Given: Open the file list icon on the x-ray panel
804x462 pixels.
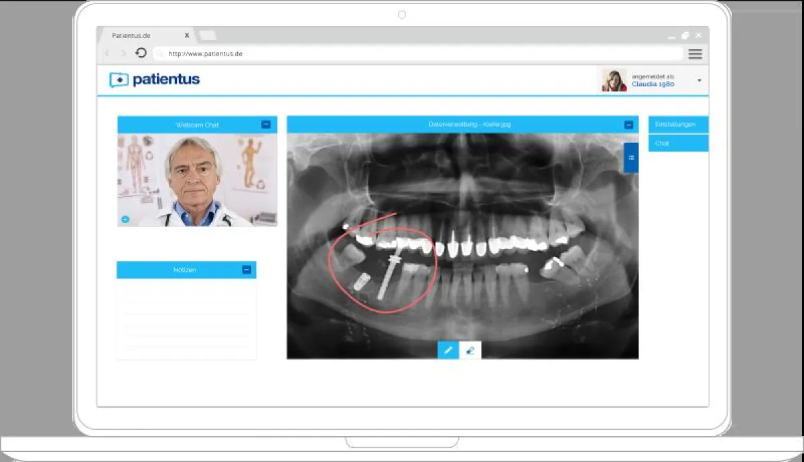Looking at the screenshot, I should [630, 158].
